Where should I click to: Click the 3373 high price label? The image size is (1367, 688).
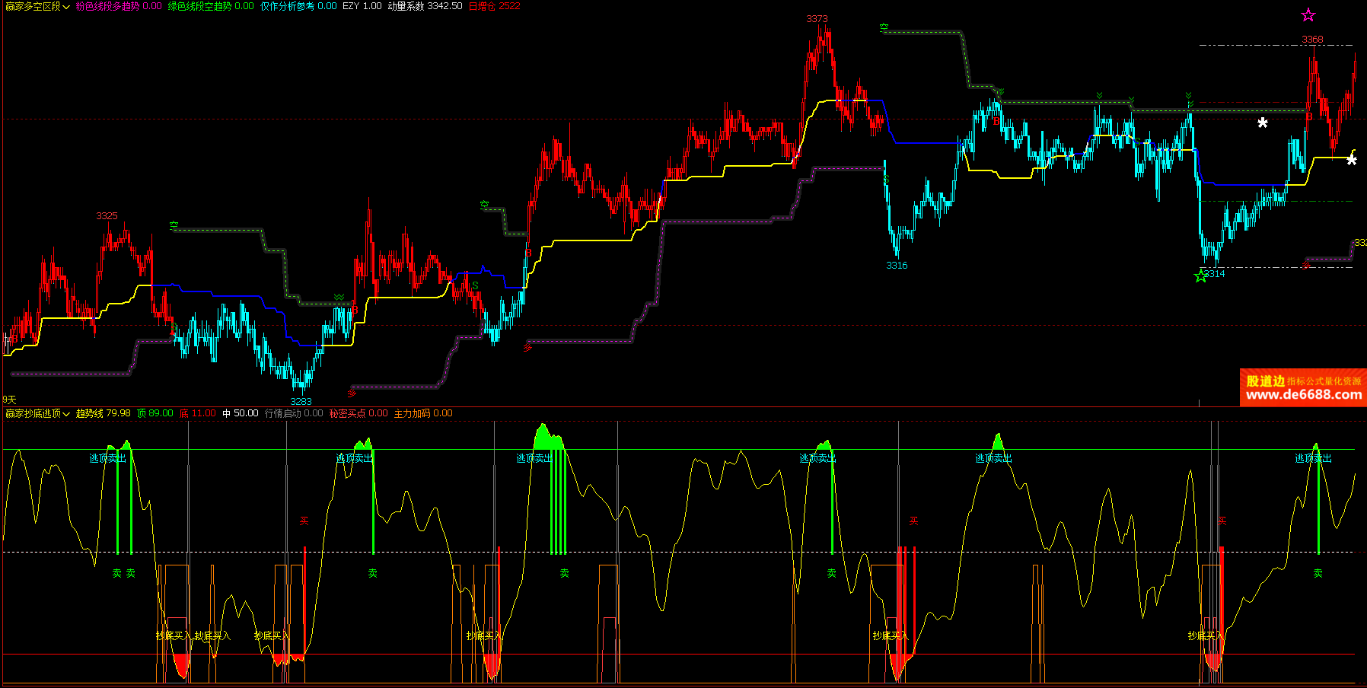point(817,19)
